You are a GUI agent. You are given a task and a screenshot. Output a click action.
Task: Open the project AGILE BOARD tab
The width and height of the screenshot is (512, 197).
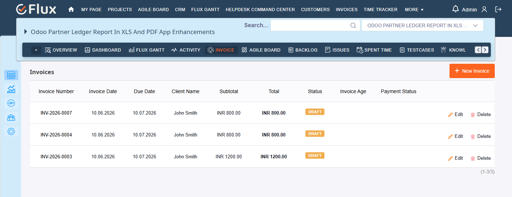pos(261,50)
